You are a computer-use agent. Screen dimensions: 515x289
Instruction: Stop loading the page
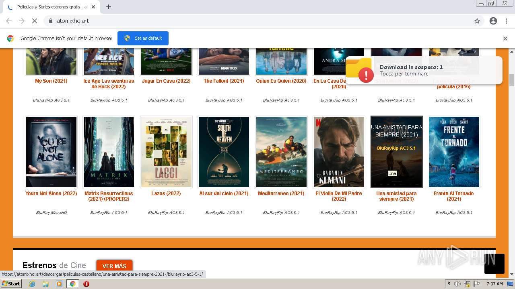pos(35,21)
